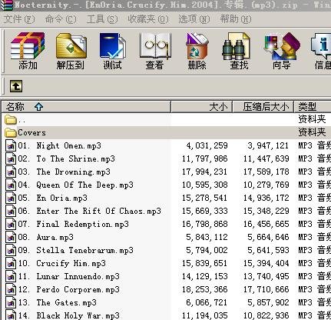Screen dimensions: 331x320
Task: Launch the Wizard (向导) tool
Action: click(282, 51)
